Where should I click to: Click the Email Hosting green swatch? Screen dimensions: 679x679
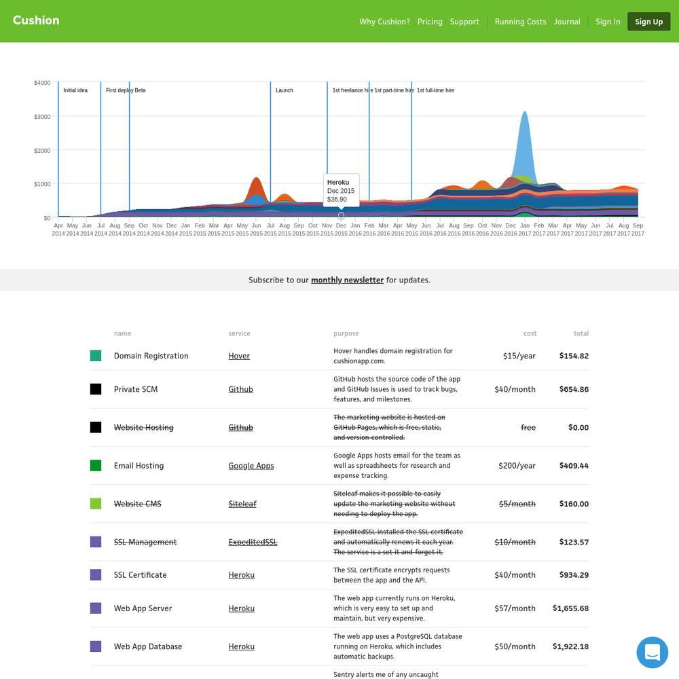[96, 466]
